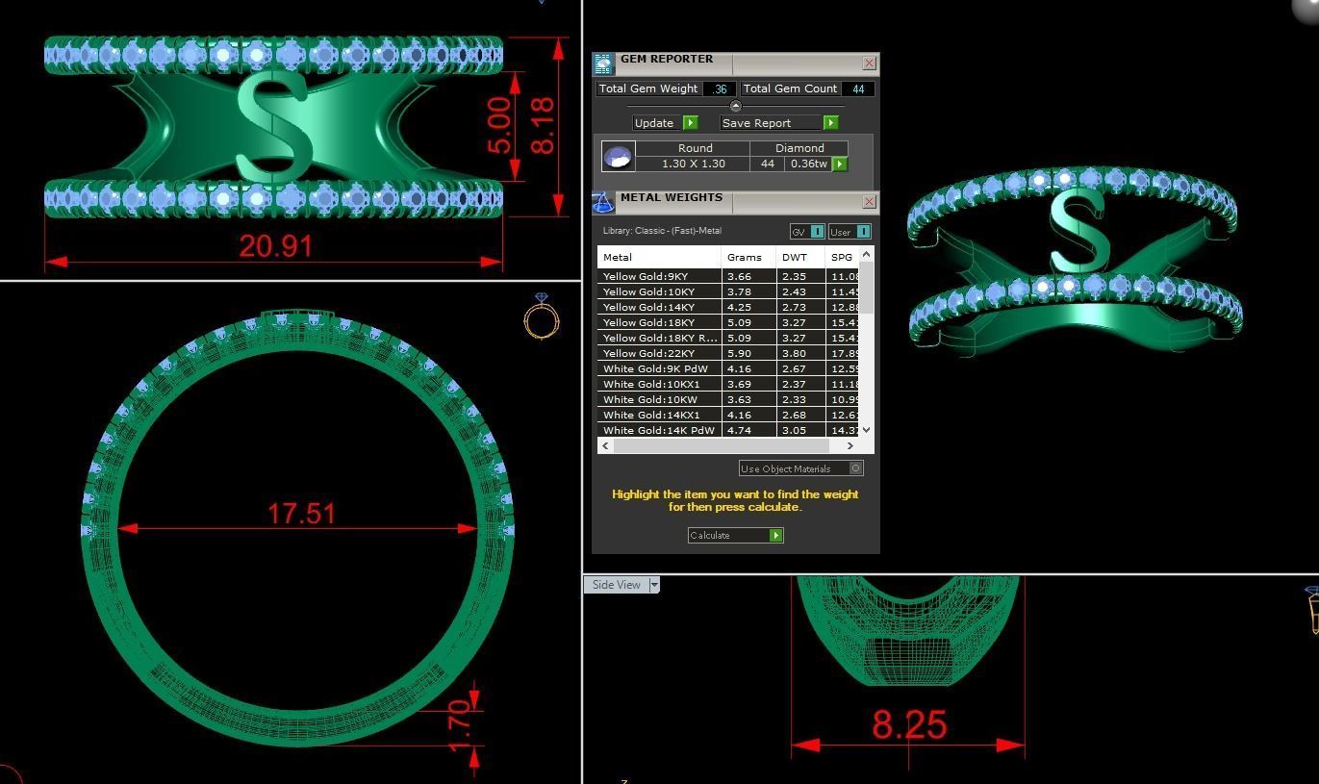Click the 8.25 dimension in Side View
Viewport: 1319px width, 784px height.
(x=909, y=724)
